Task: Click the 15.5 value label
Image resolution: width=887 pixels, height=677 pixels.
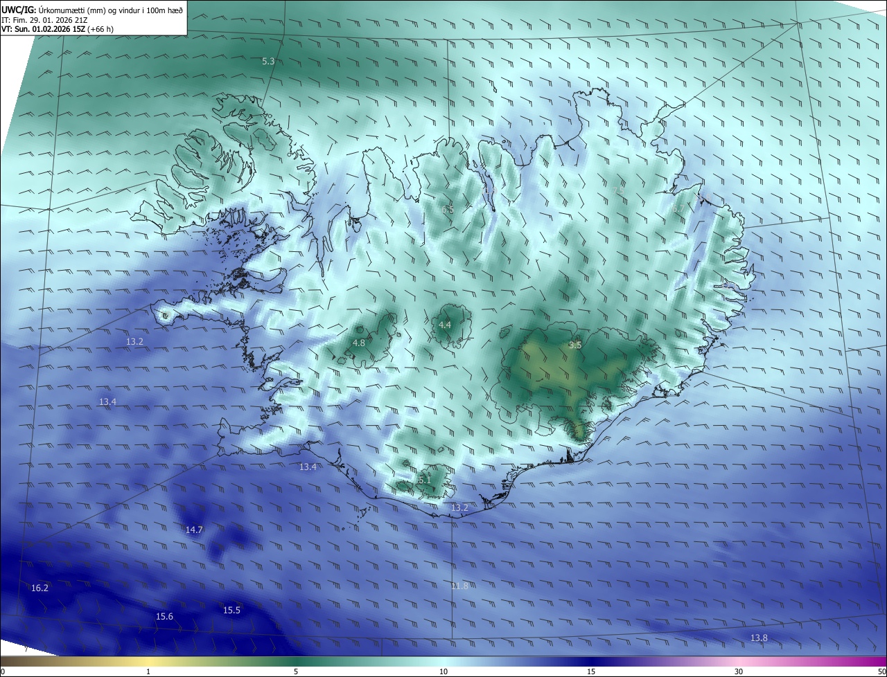Action: coord(231,610)
